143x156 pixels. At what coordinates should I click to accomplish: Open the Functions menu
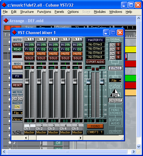pos(44,12)
